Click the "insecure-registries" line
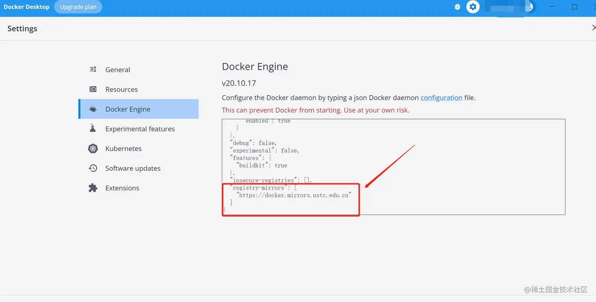 click(271, 180)
